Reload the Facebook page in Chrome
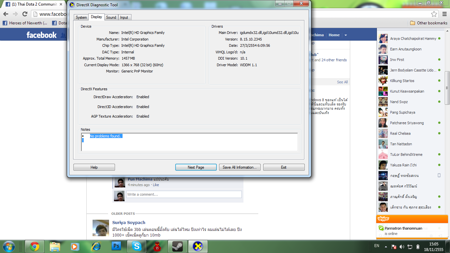 [25, 14]
